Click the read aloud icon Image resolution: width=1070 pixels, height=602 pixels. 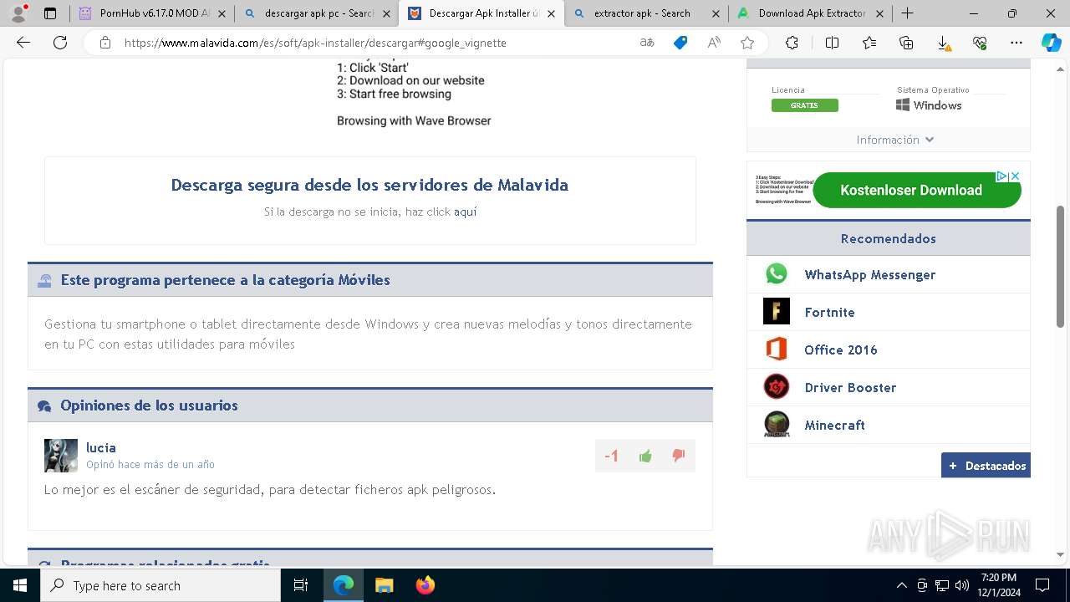[x=714, y=43]
